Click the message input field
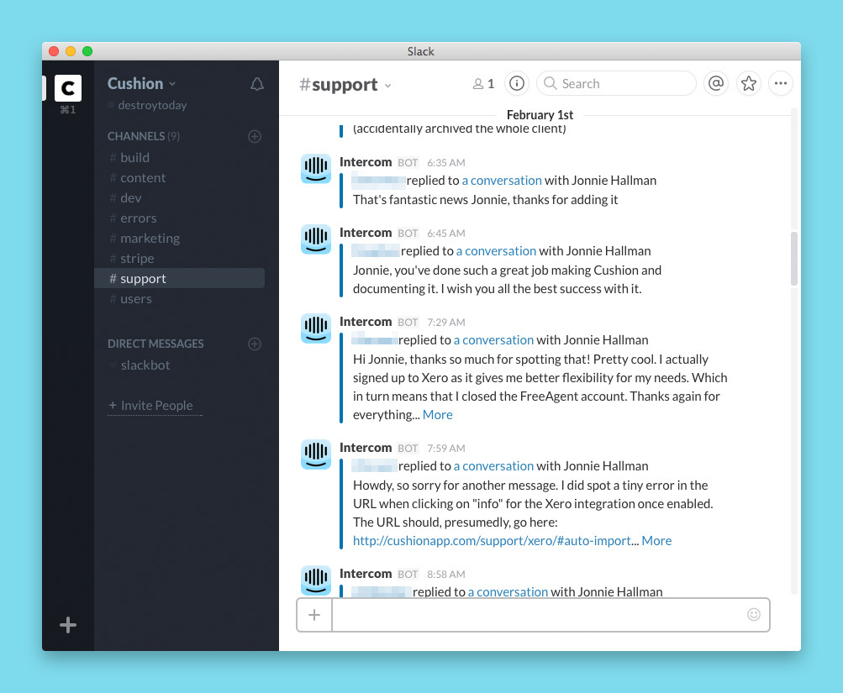The height and width of the screenshot is (693, 843). click(x=538, y=615)
